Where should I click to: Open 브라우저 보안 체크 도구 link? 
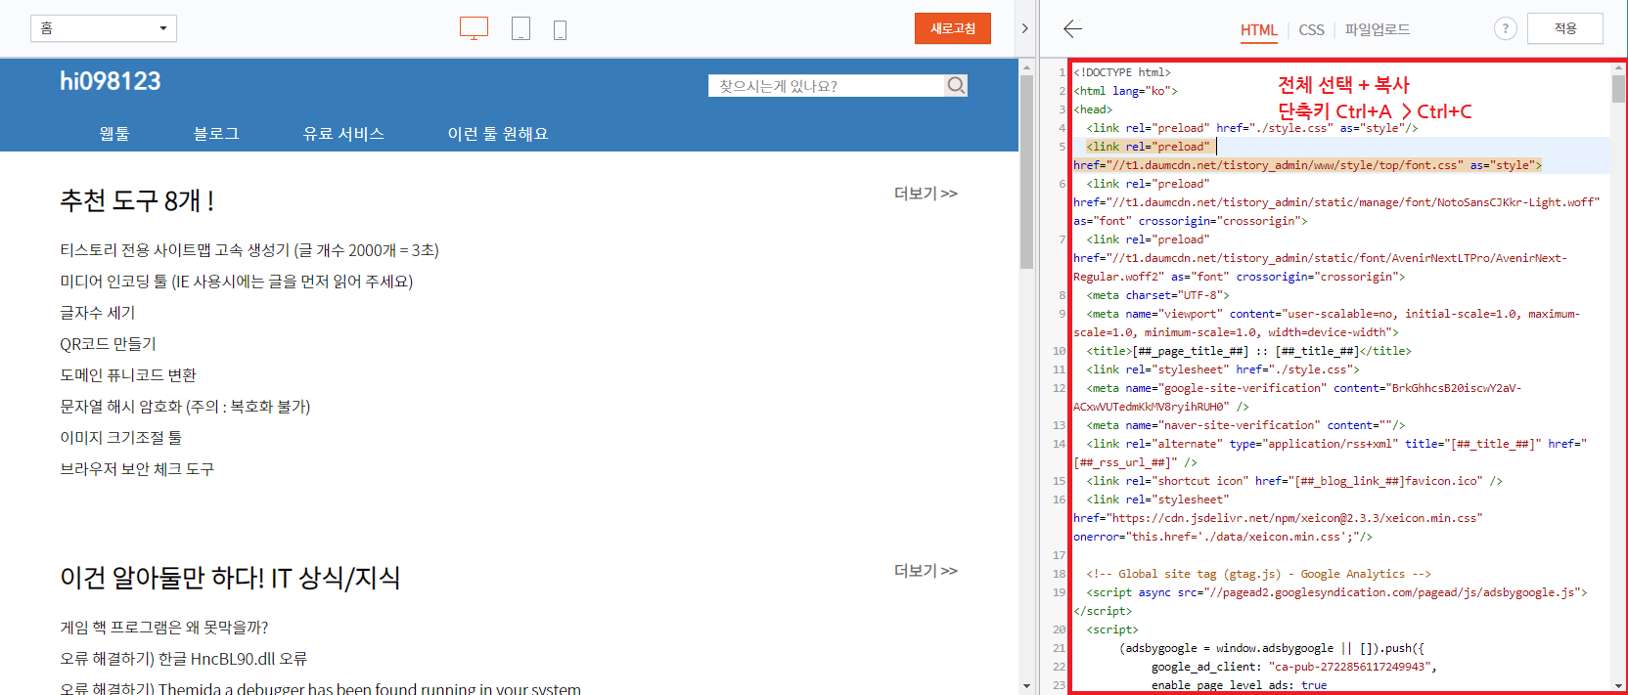point(137,469)
